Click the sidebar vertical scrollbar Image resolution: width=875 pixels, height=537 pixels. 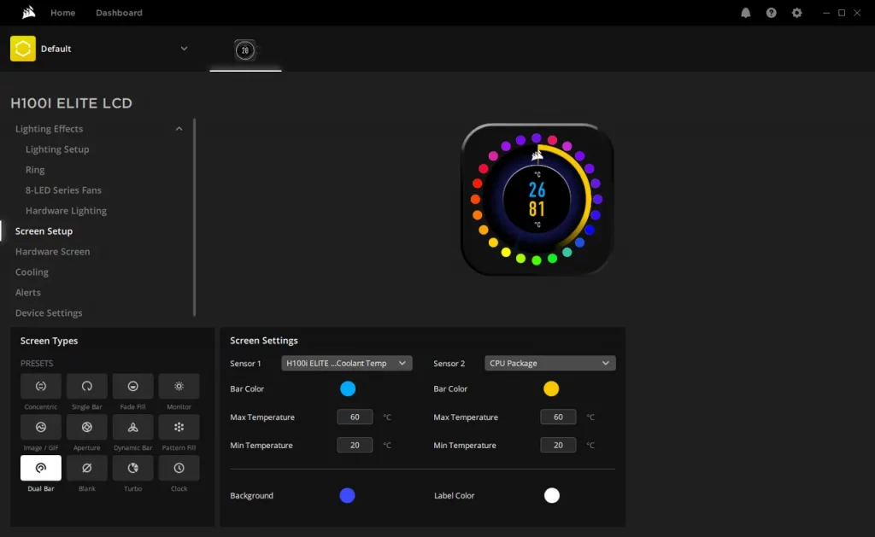coord(194,218)
